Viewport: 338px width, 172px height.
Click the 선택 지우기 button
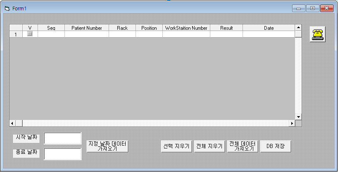click(176, 146)
